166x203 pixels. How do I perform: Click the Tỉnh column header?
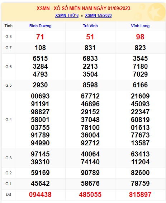[x=9, y=26]
